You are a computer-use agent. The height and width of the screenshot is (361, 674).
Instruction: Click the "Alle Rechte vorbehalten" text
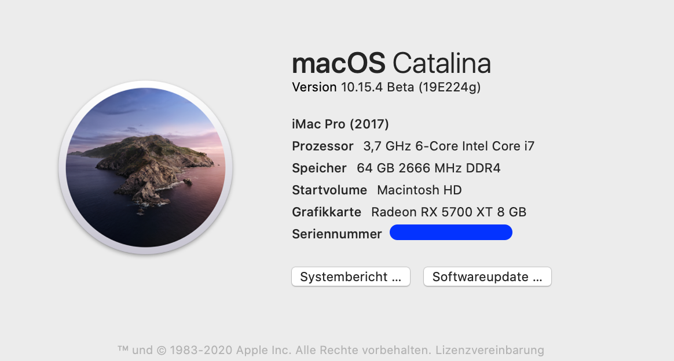[364, 350]
